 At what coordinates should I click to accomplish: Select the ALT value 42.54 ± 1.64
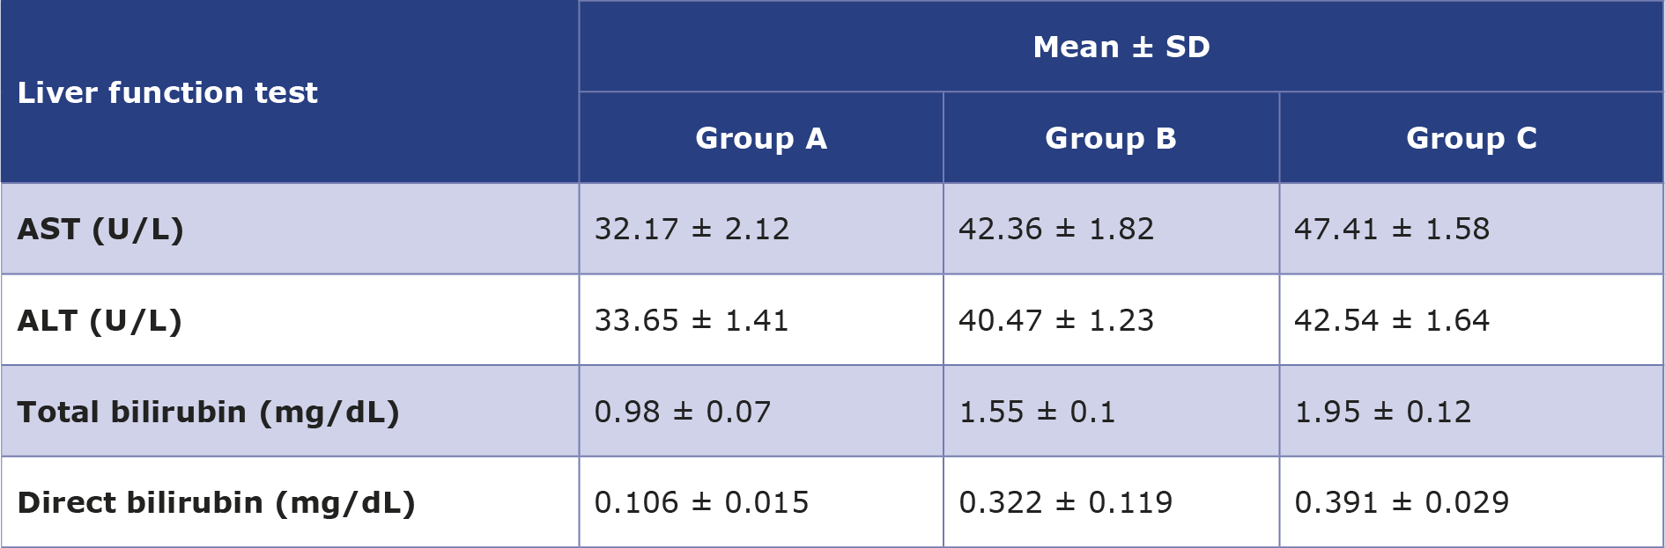[x=1392, y=320]
